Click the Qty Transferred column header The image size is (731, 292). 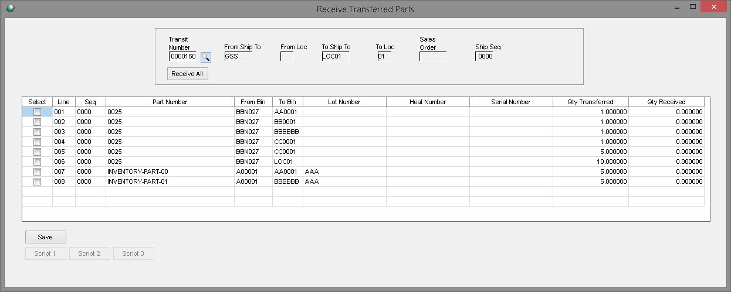point(590,102)
